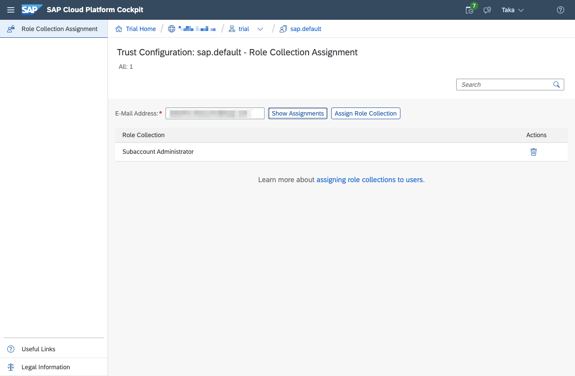Open Useful Links in sidebar

coord(54,349)
